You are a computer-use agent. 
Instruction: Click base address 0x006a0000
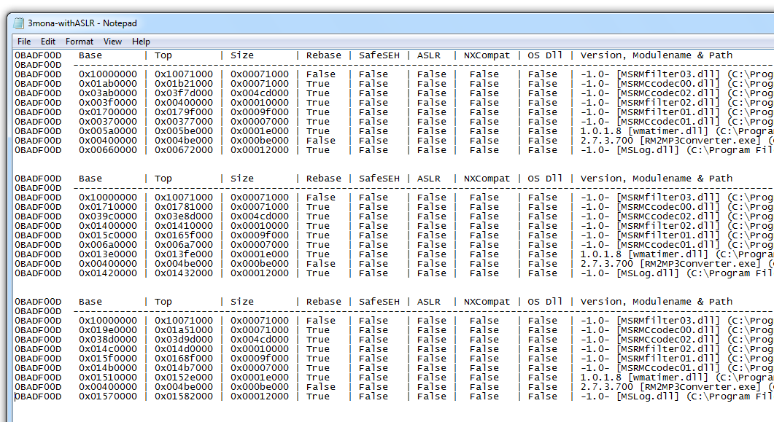[x=108, y=245]
